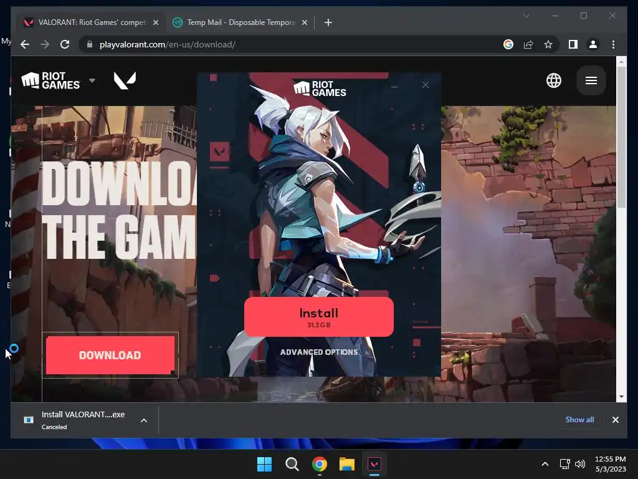
Task: Close the Temp Mail tab
Action: tap(304, 22)
